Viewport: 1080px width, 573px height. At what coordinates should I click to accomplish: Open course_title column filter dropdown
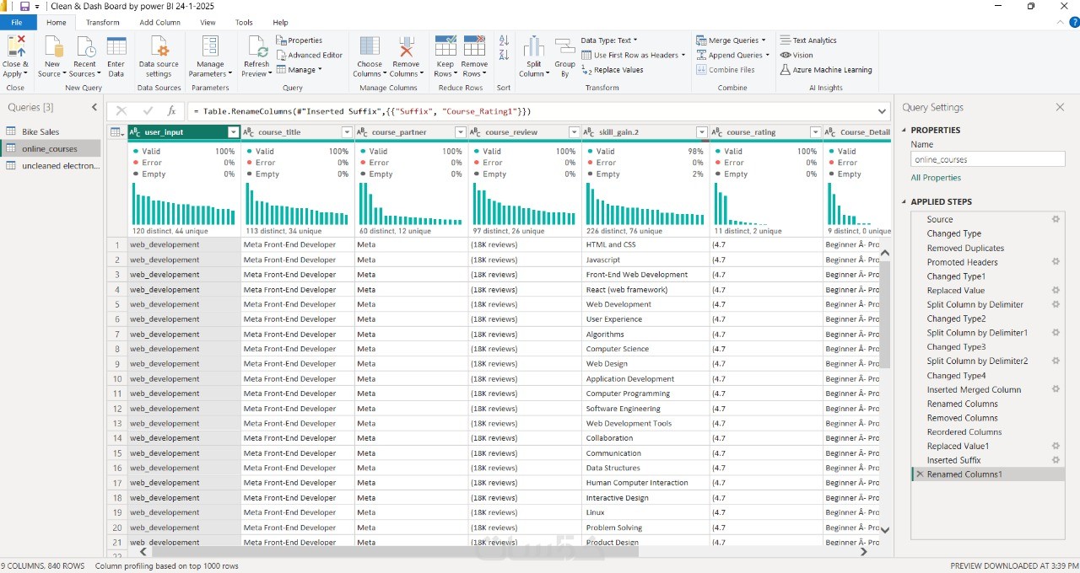coord(347,132)
